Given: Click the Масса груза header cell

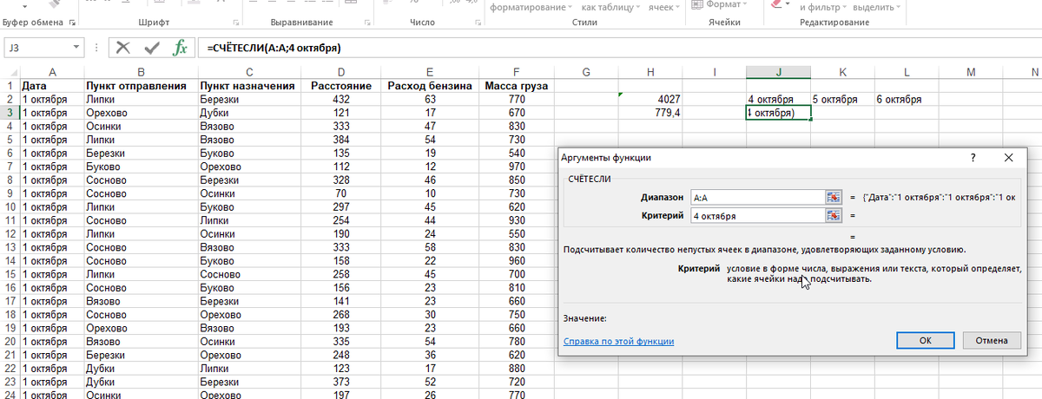Looking at the screenshot, I should [x=517, y=86].
